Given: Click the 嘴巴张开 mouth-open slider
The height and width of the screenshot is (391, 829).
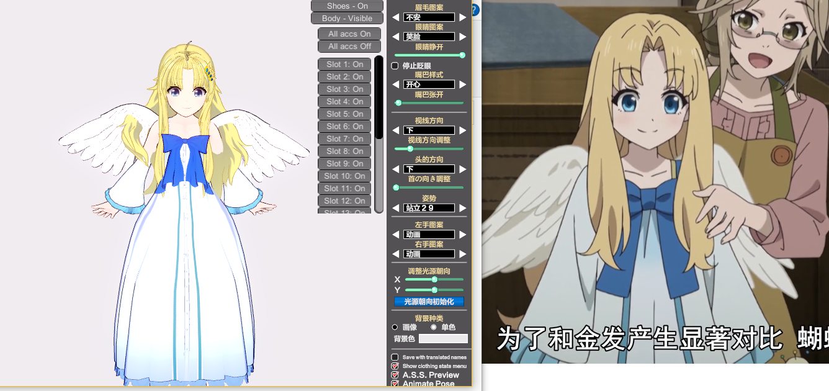Looking at the screenshot, I should 429,103.
